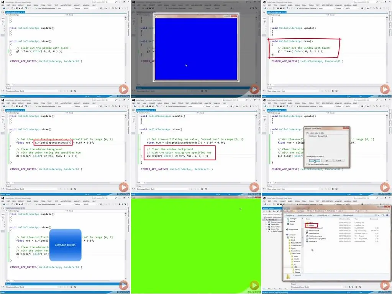Sort by the 'Ultima modifica' column header in Explorer

click(345, 219)
